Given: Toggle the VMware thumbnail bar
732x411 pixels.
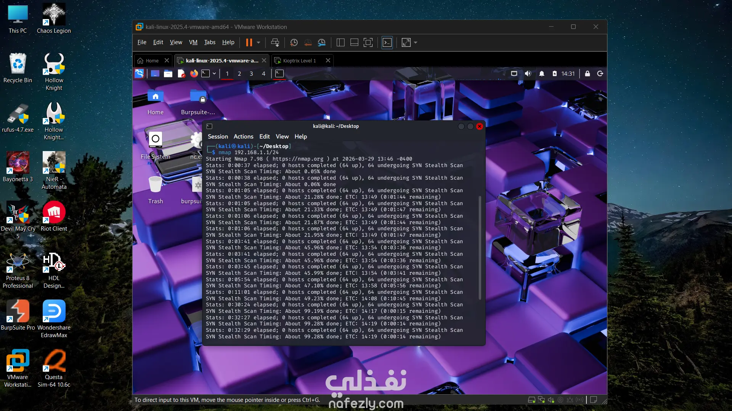Looking at the screenshot, I should click(x=354, y=43).
